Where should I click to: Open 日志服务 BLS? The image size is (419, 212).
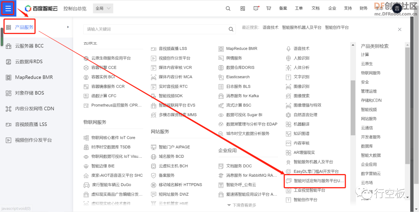[238, 86]
